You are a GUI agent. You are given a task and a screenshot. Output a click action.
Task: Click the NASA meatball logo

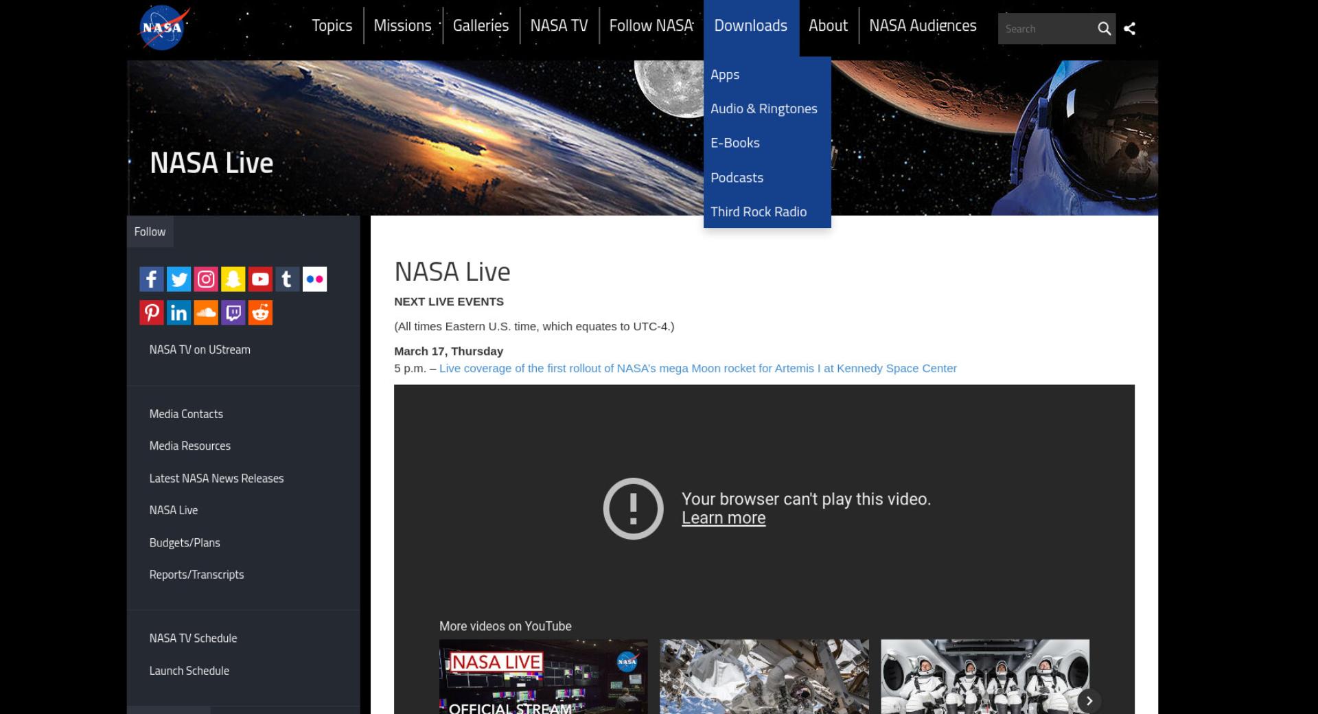[163, 28]
